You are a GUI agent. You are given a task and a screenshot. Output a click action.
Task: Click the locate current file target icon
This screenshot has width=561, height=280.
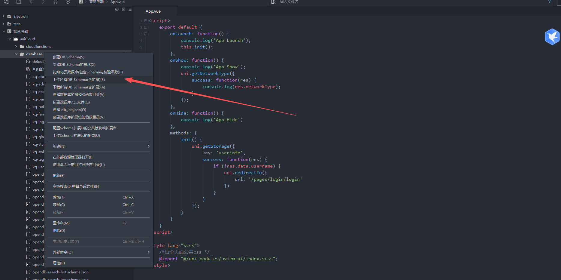point(117,9)
